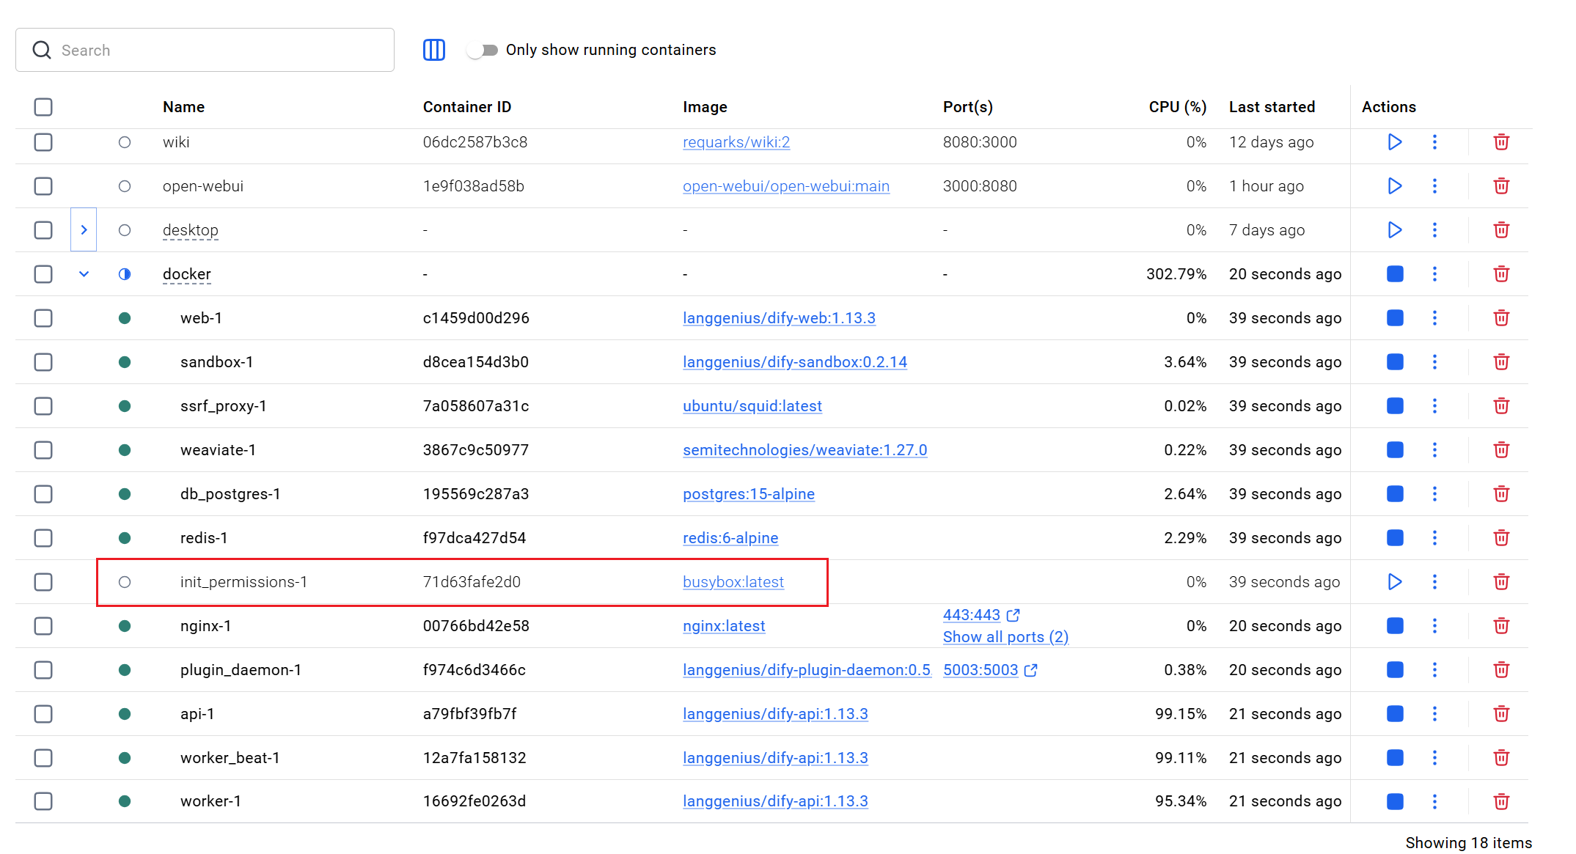Open the requarks/wiki:2 image link
Image resolution: width=1576 pixels, height=854 pixels.
[x=736, y=142]
